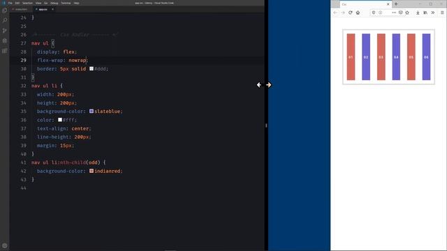
Task: Open the Selection menu
Action: 27,3
